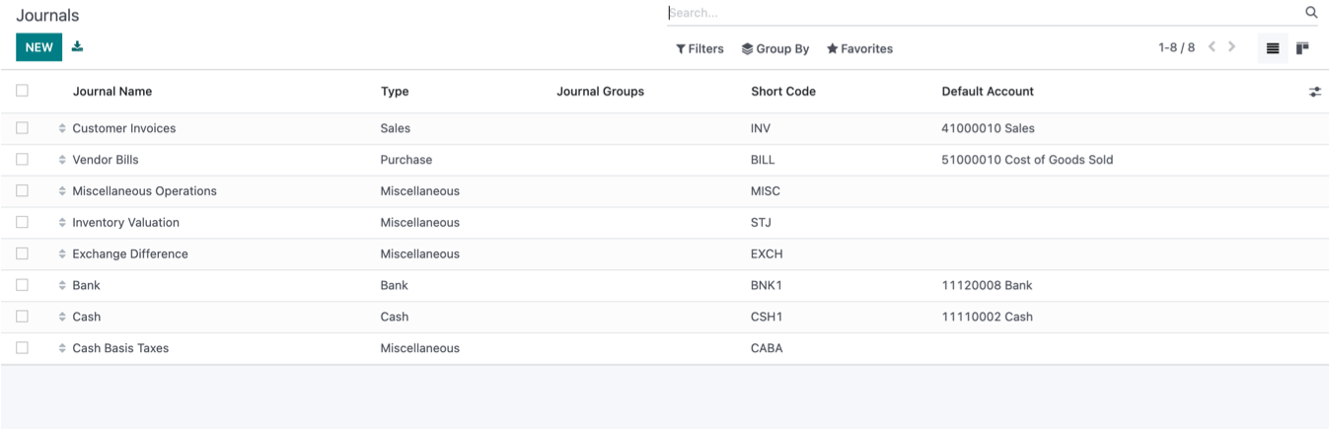Screen dimensions: 1329x429
Task: Go to previous page arrow
Action: point(1212,47)
